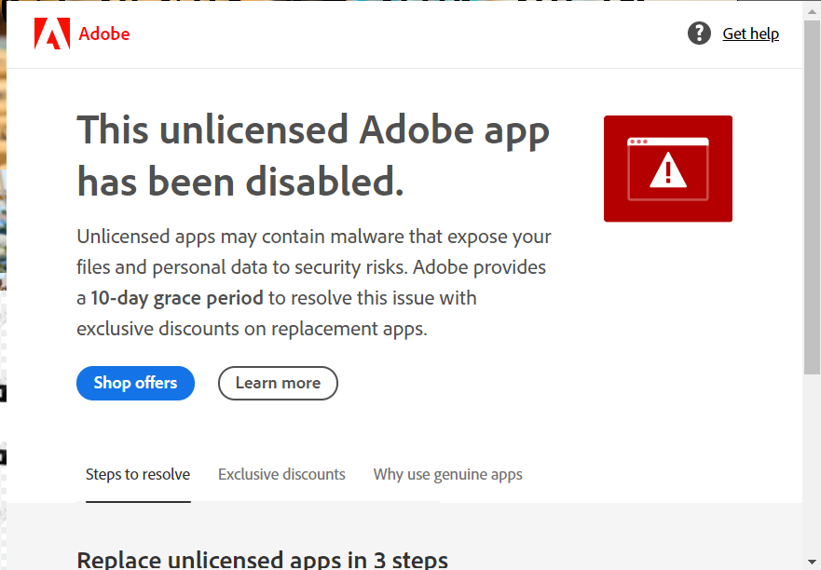Click the Adobe wordmark text
The height and width of the screenshot is (570, 821).
tap(104, 34)
